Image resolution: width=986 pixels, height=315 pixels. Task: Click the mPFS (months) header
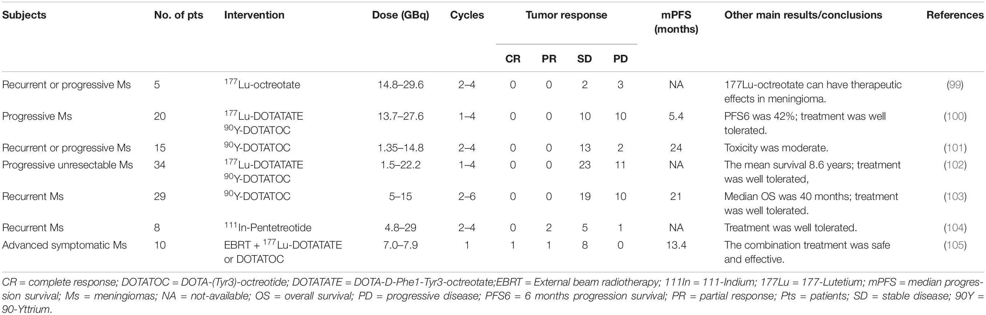676,22
